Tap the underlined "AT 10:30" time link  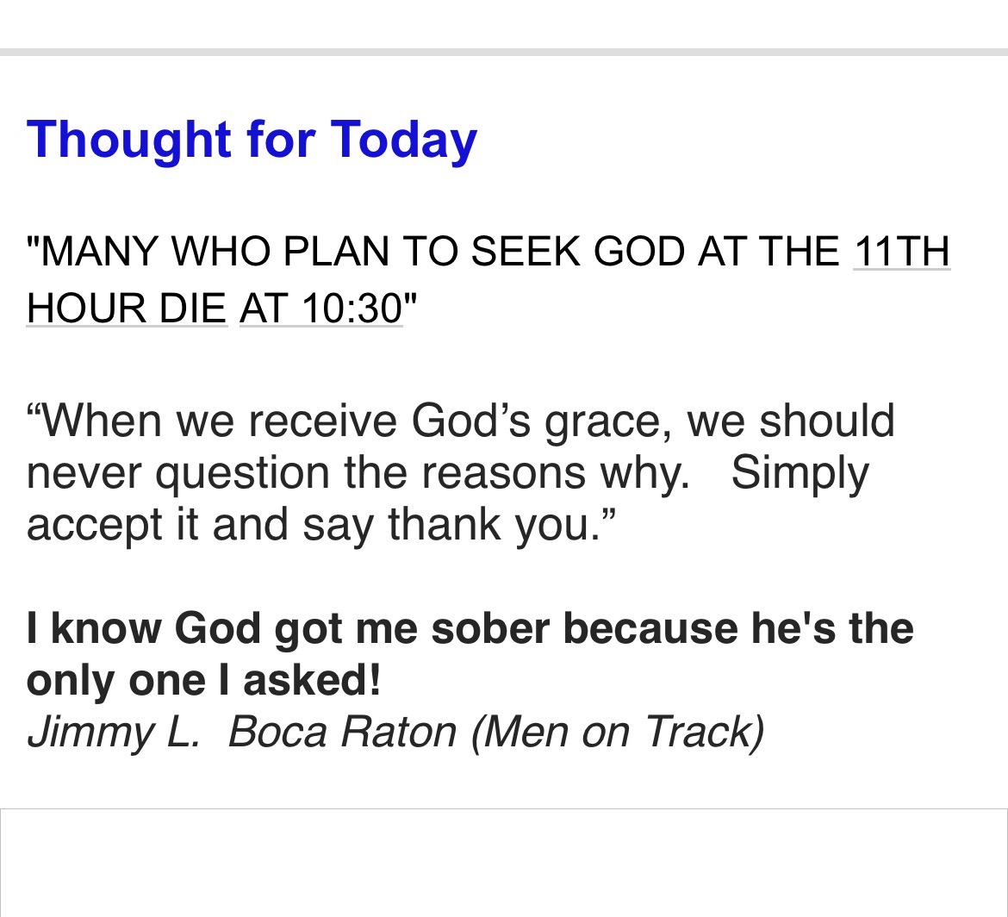click(x=320, y=308)
